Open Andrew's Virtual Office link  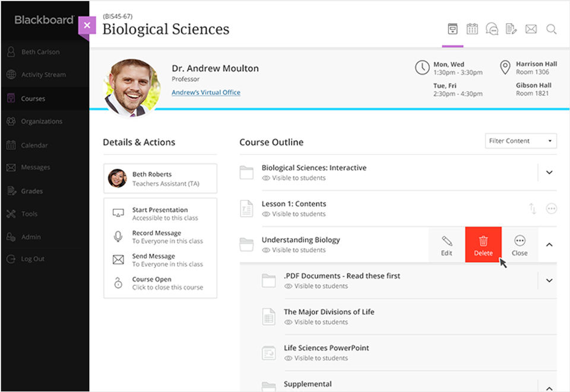[x=206, y=92]
